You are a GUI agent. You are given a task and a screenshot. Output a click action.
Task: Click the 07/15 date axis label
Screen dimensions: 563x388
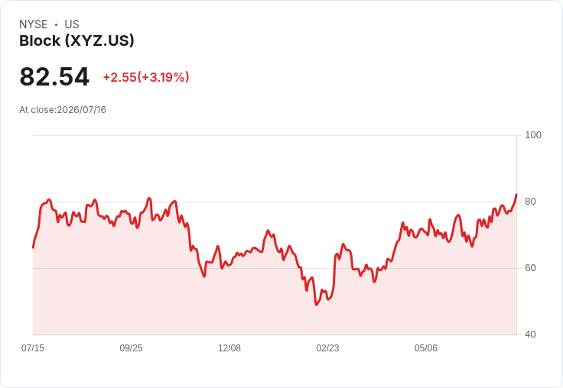coord(33,348)
